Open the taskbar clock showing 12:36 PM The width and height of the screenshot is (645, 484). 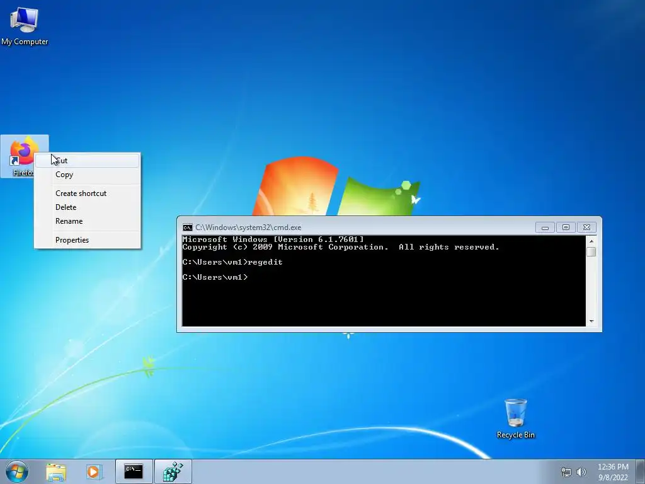point(613,472)
